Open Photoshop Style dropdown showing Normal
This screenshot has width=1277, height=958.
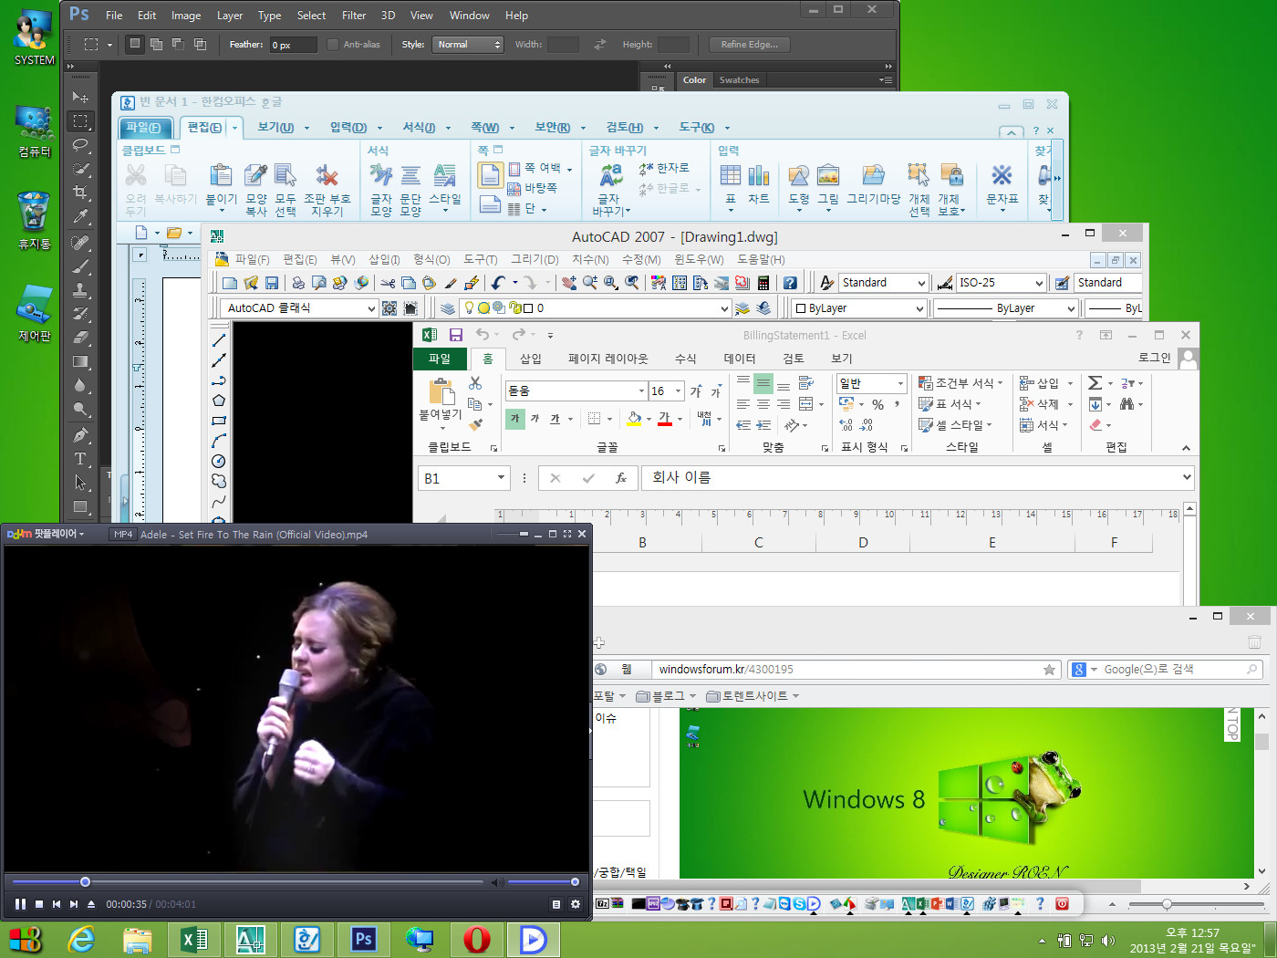click(468, 44)
